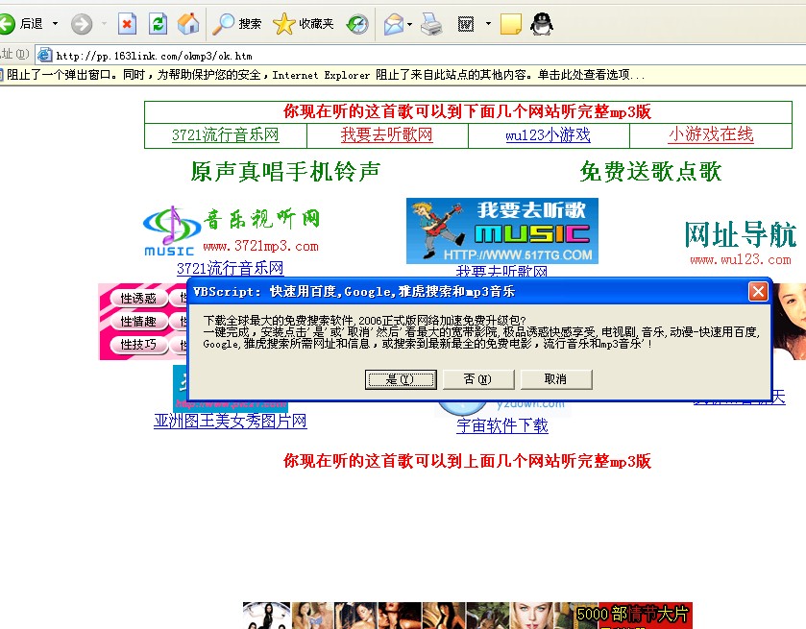Close the VBScript dialog with X
806x629 pixels.
(x=758, y=291)
